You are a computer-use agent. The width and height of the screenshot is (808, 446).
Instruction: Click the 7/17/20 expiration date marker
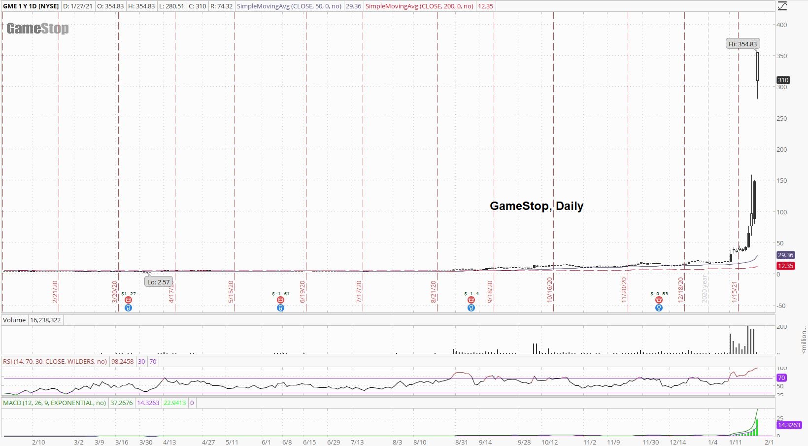pyautogui.click(x=359, y=291)
